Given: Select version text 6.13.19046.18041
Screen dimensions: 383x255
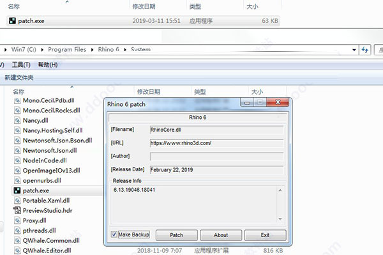Looking at the screenshot, I should pyautogui.click(x=134, y=190).
